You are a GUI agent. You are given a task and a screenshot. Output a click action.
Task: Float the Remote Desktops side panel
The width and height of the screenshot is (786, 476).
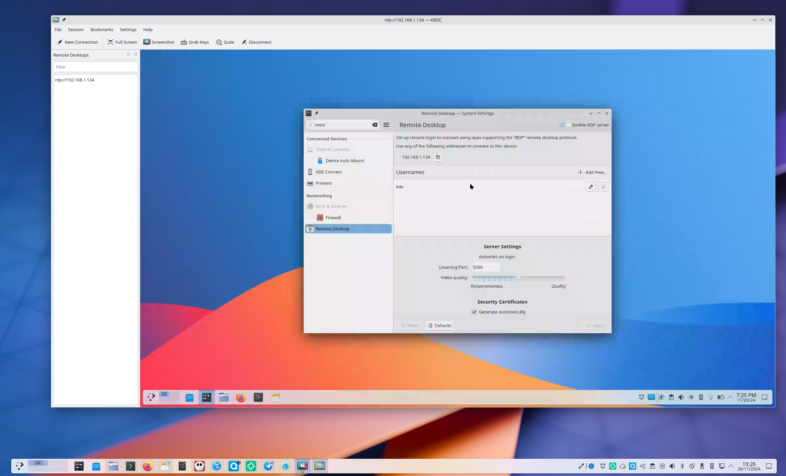[128, 54]
